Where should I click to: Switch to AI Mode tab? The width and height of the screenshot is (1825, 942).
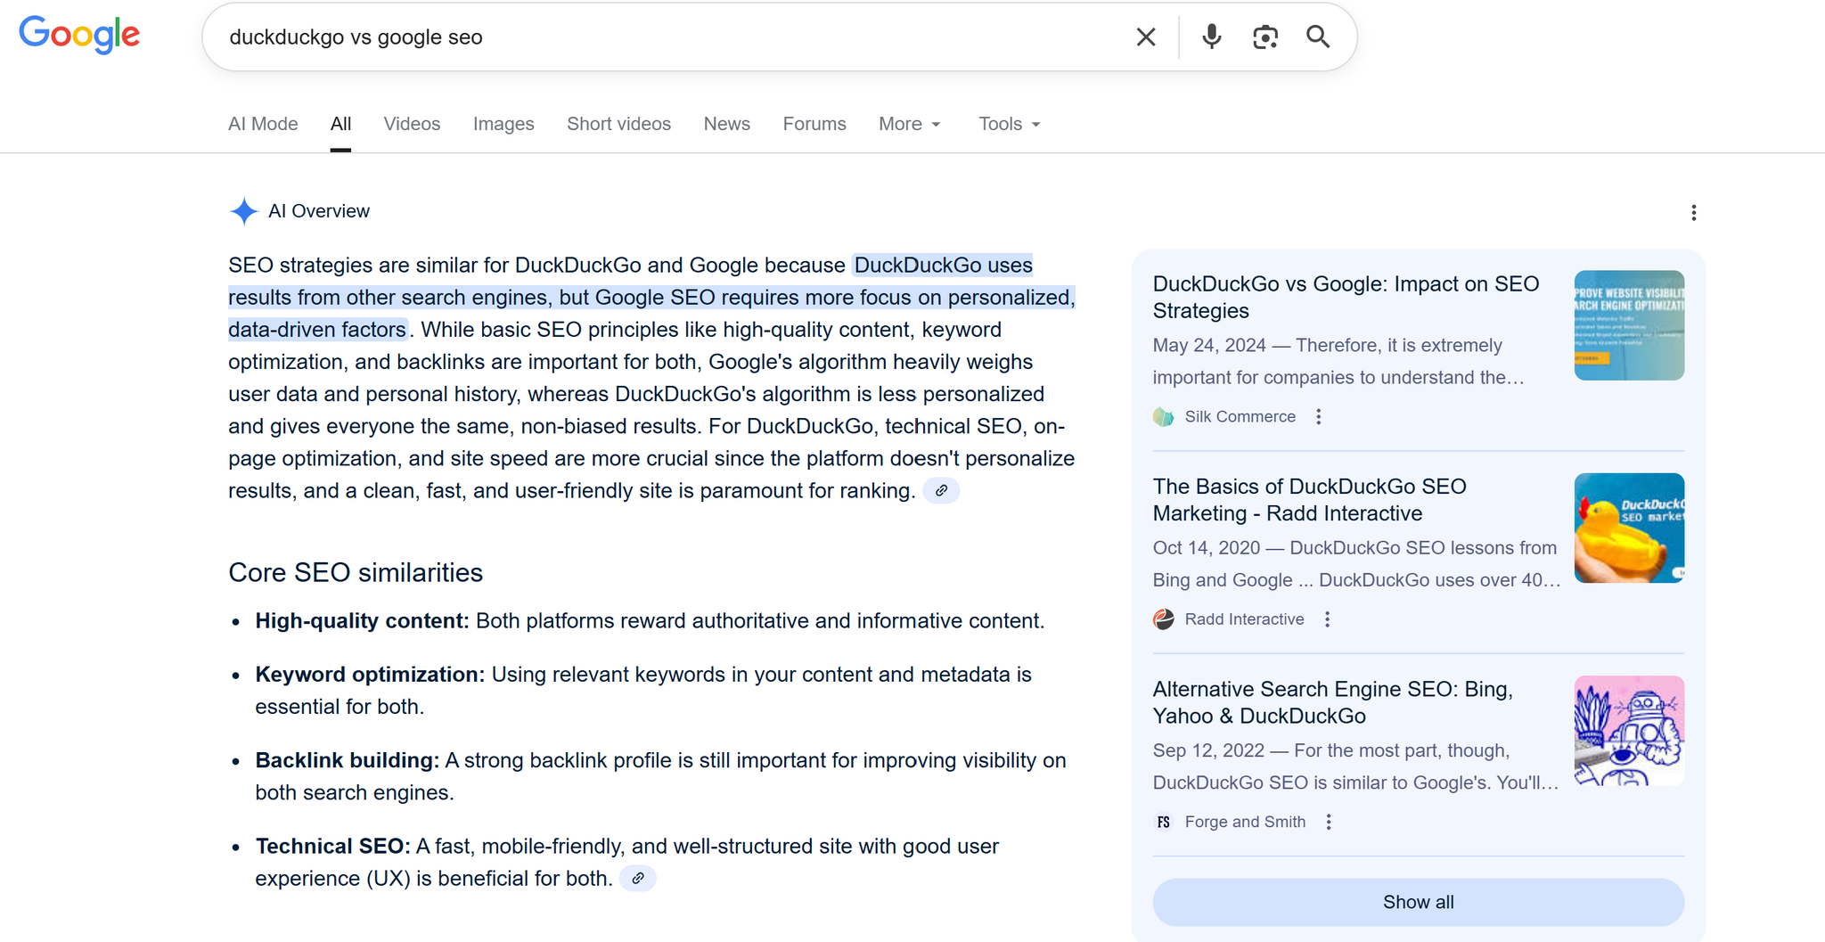point(263,124)
